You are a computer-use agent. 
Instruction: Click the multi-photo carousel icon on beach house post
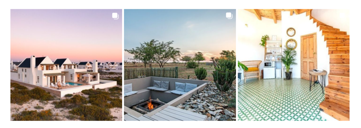pyautogui.click(x=115, y=16)
